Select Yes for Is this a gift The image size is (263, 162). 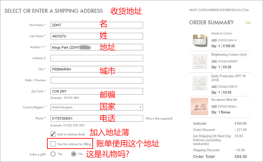(x=53, y=154)
